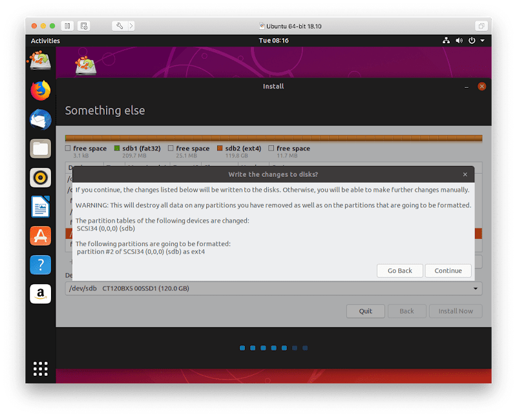Click the free space 25.1 MB legend box

point(171,148)
